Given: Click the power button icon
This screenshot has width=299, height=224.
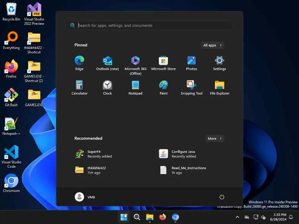Looking at the screenshot, I should click(x=222, y=197).
